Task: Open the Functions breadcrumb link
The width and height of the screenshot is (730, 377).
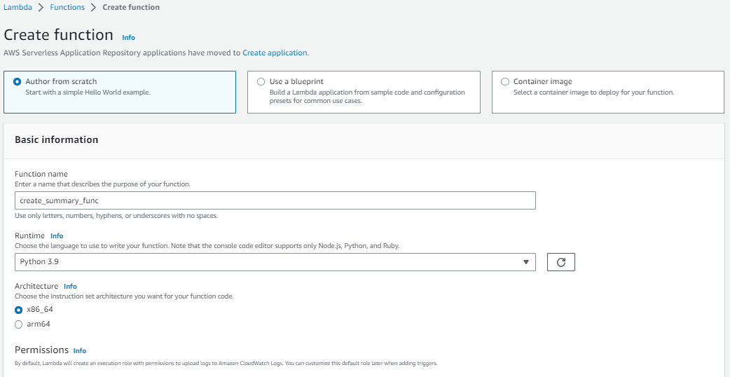Action: pyautogui.click(x=67, y=7)
